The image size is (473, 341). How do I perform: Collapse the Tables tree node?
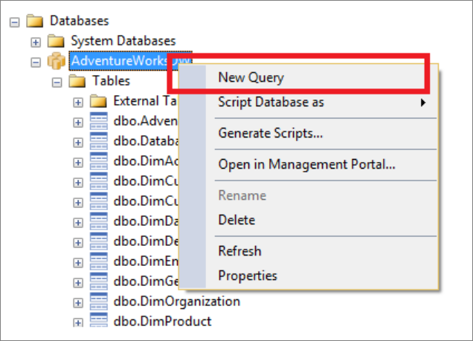tap(57, 81)
